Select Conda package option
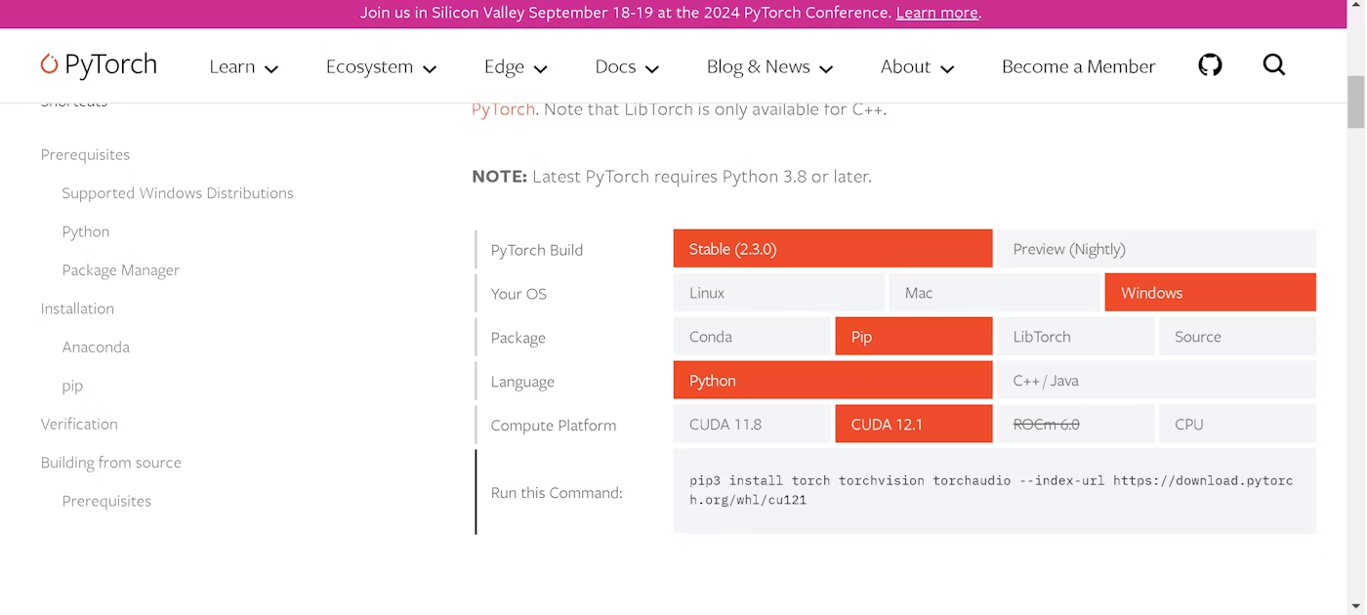The height and width of the screenshot is (615, 1367). pyautogui.click(x=752, y=337)
